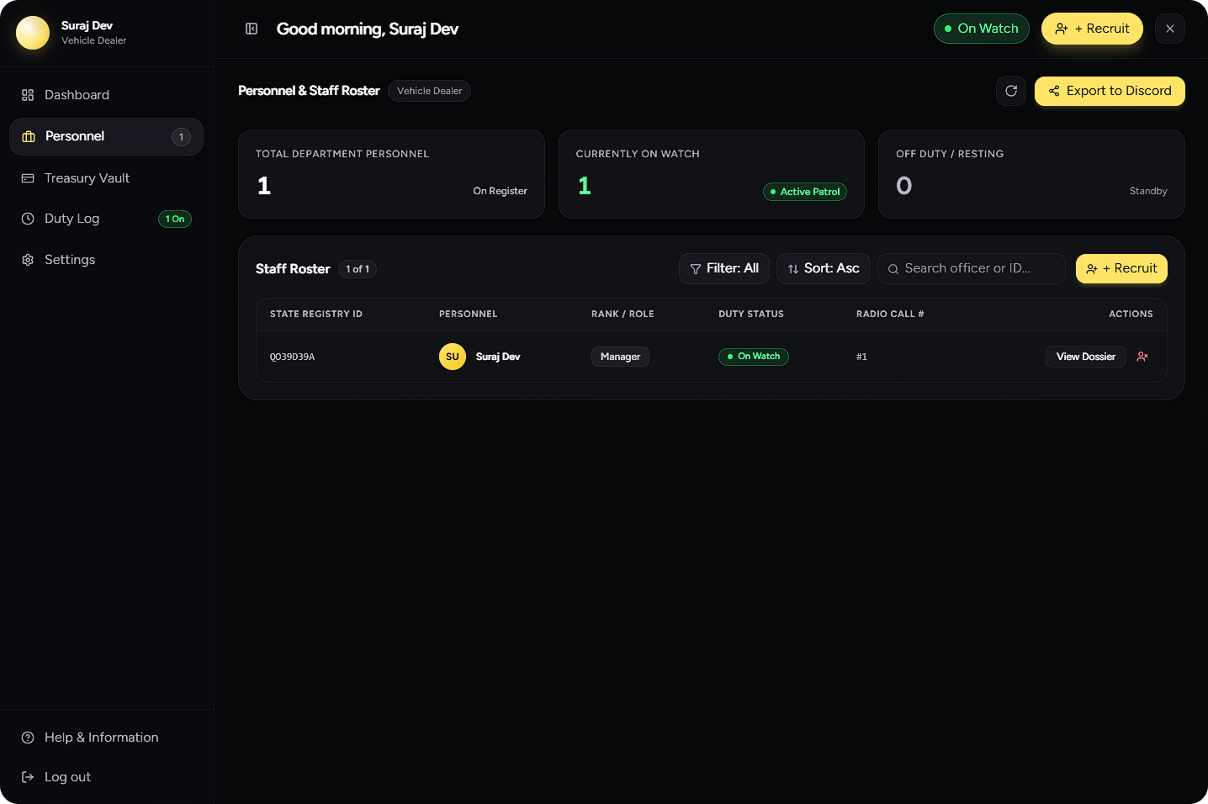
Task: Click the Suraj Dev name in the roster
Action: click(x=498, y=357)
